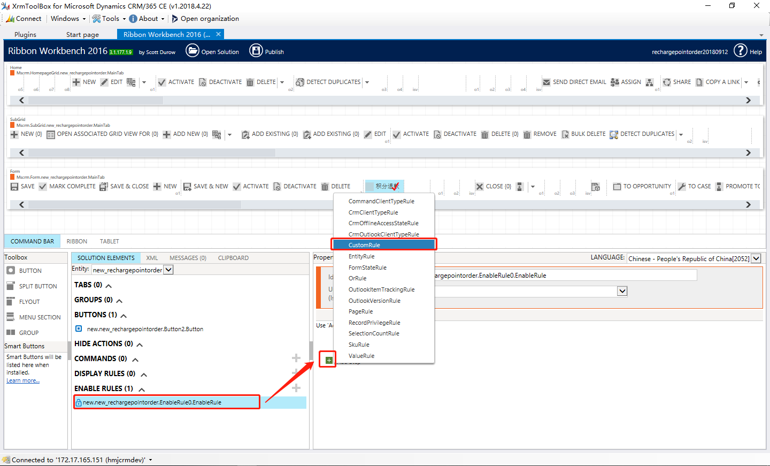Open the Tools menu

tap(109, 19)
